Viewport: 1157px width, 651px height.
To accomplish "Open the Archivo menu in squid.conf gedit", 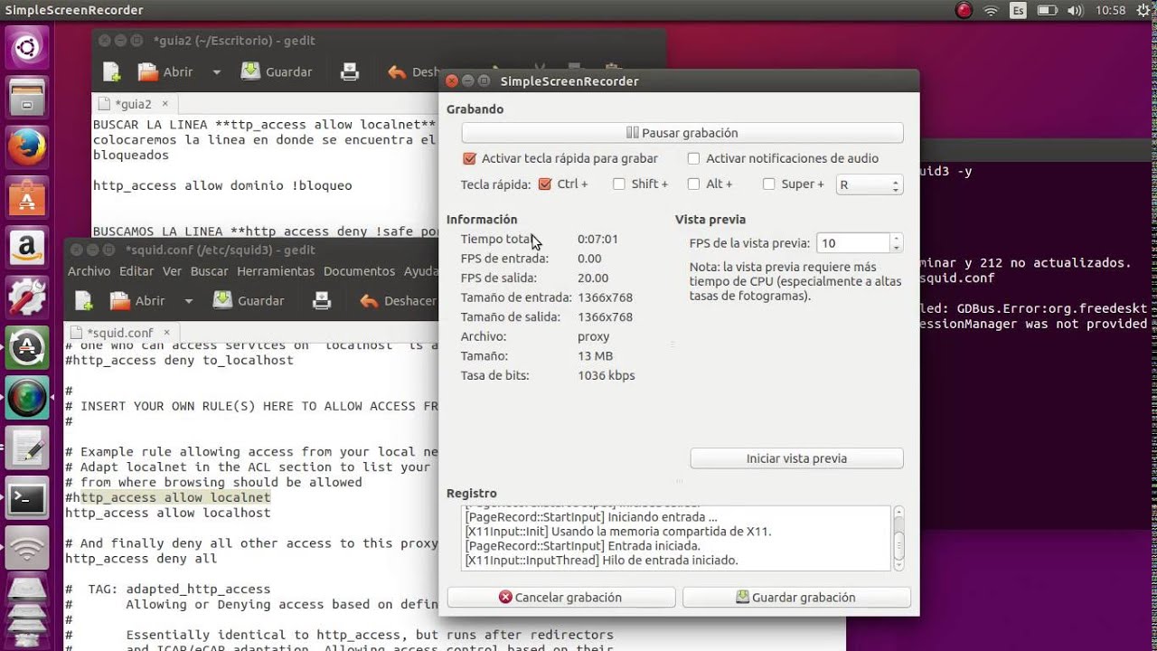I will click(x=89, y=271).
